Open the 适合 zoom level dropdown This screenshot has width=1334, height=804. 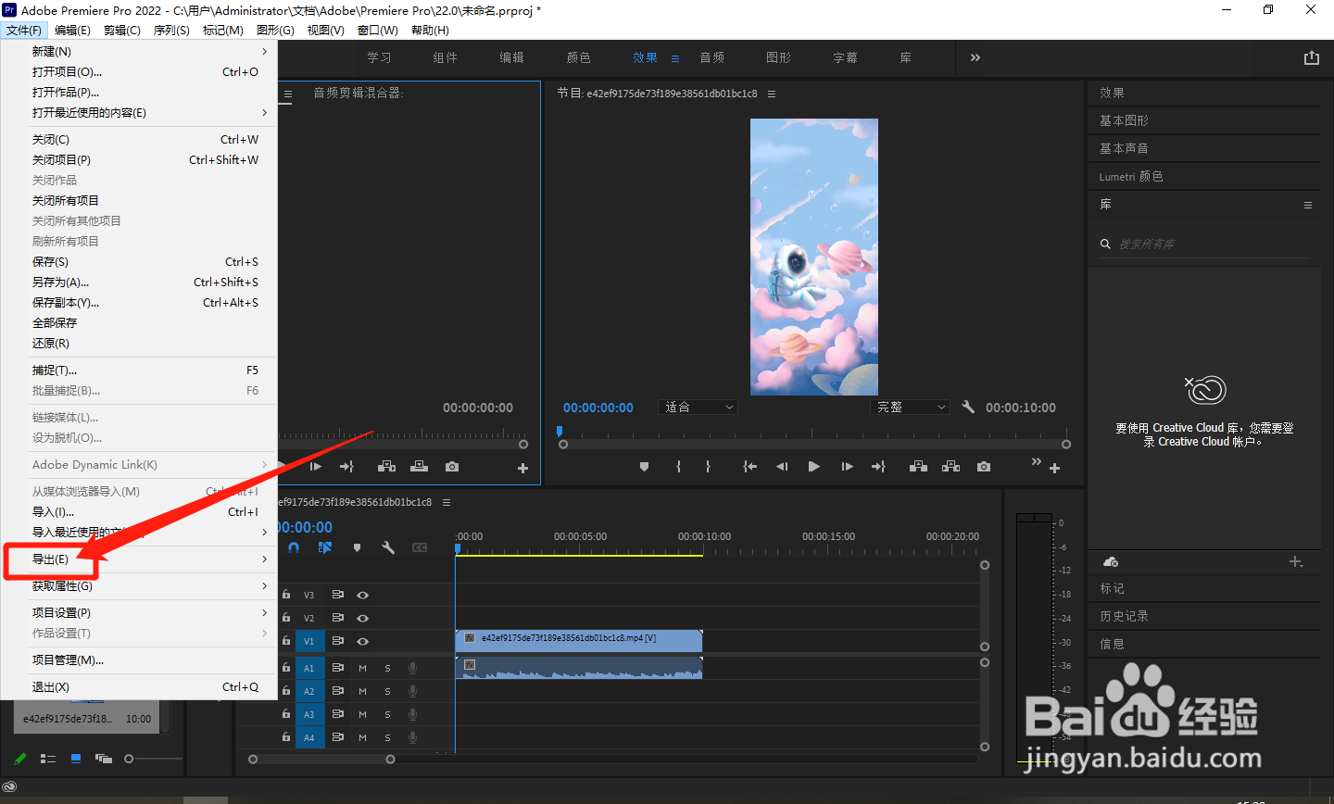pyautogui.click(x=698, y=408)
